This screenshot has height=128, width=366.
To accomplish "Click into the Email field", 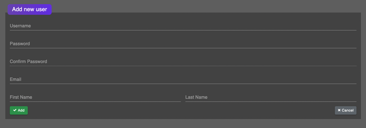I will pos(183,79).
